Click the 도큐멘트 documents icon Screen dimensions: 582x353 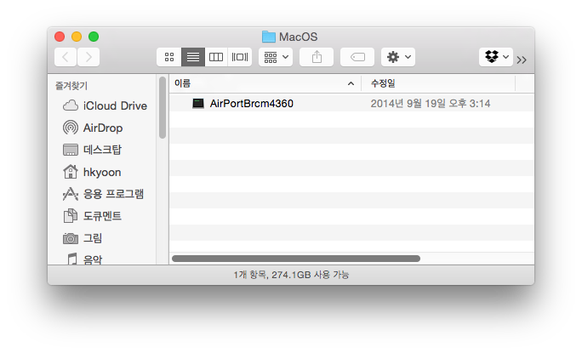click(x=71, y=216)
